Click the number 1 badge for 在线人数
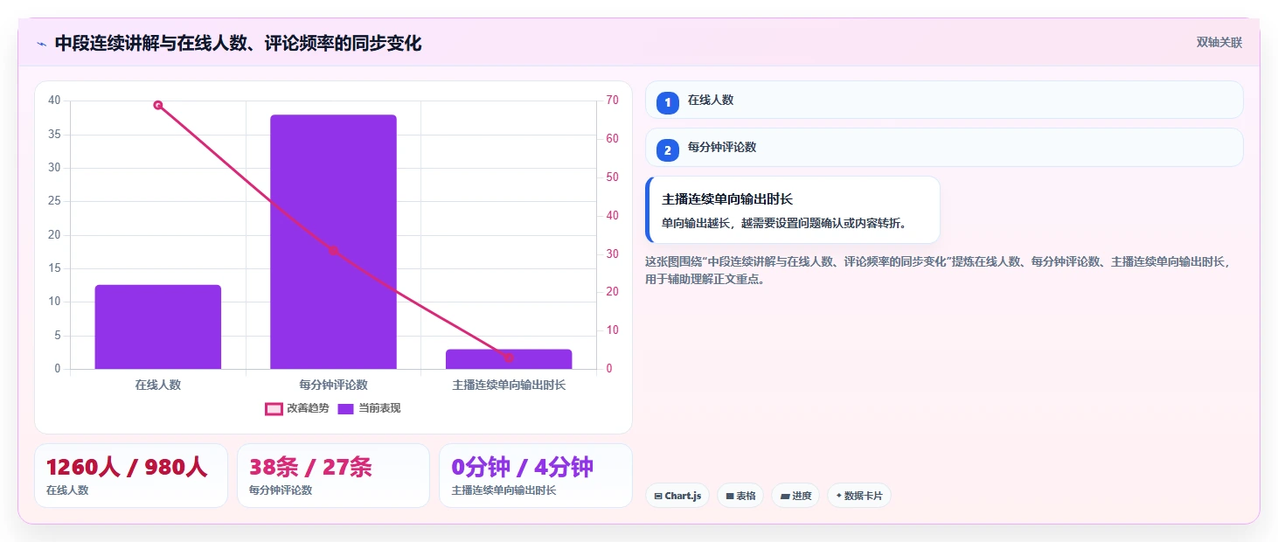 click(668, 103)
